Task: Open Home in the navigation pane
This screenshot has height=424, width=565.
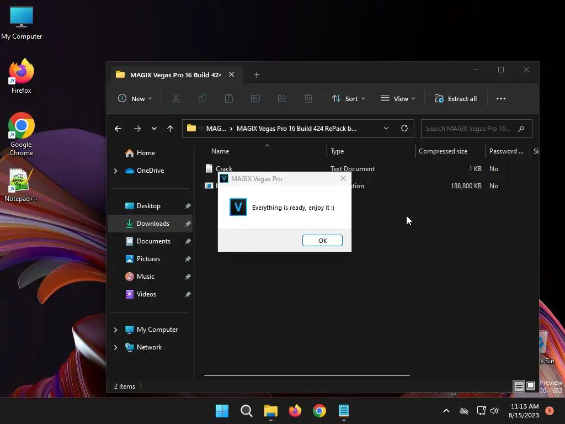Action: click(x=146, y=153)
